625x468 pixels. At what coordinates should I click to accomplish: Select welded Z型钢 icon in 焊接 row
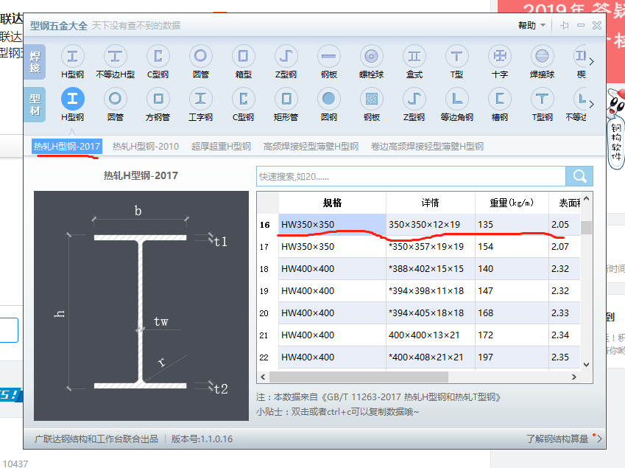pos(286,56)
